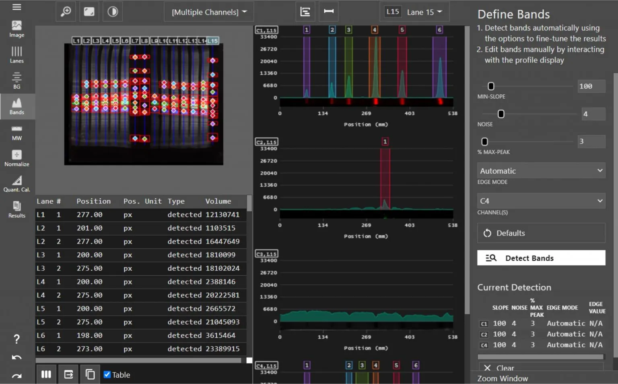Screen dimensions: 618x384
Task: Go to Quant. Cal. step
Action: (16, 184)
